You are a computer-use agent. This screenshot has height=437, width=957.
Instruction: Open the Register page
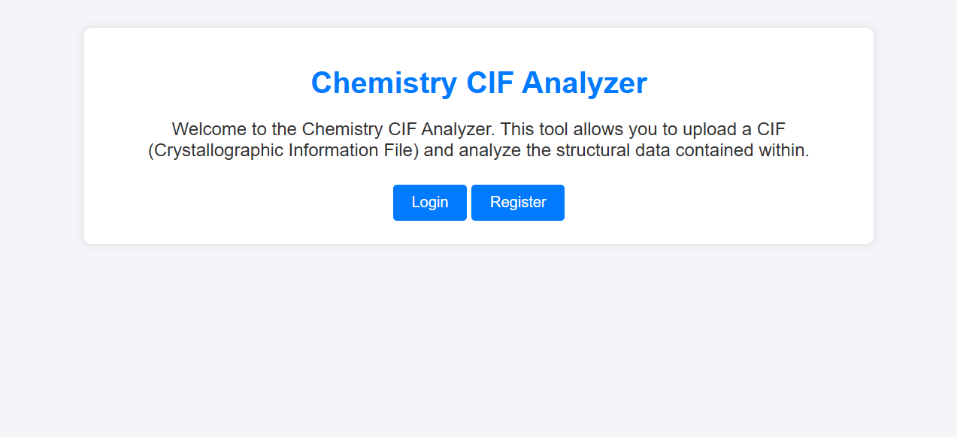tap(518, 203)
